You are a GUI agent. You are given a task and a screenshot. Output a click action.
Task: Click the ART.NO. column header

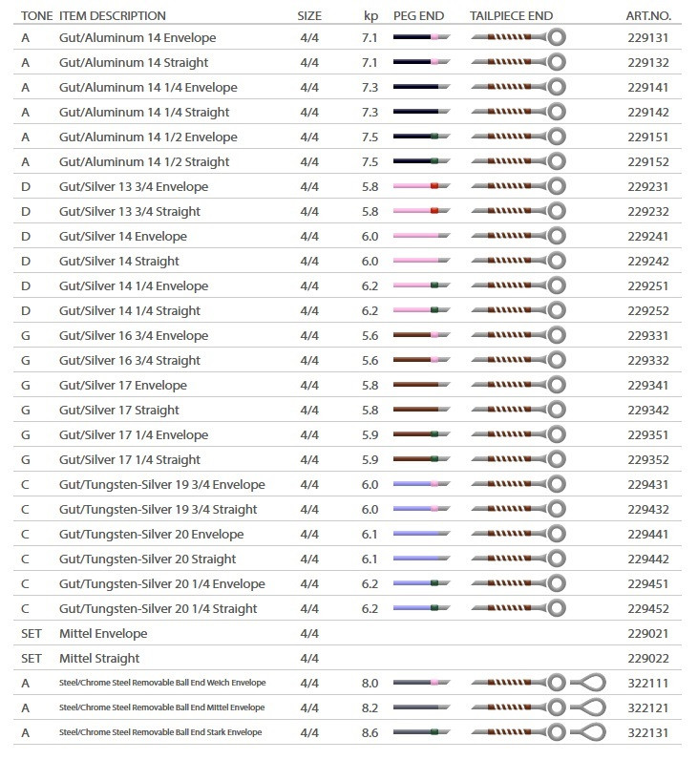click(x=646, y=16)
